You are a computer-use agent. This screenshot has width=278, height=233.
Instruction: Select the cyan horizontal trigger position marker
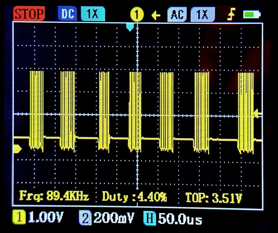pyautogui.click(x=130, y=27)
